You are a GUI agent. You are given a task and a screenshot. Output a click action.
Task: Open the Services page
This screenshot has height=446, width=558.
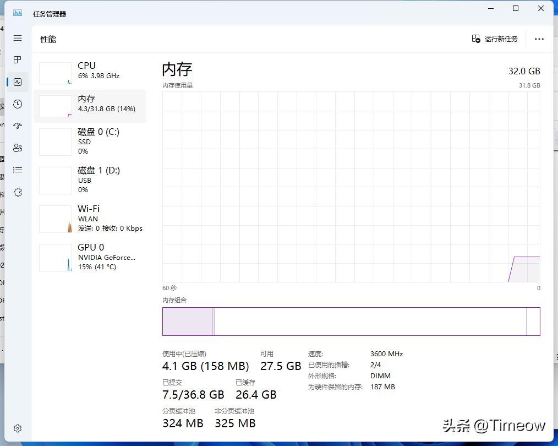pyautogui.click(x=17, y=192)
